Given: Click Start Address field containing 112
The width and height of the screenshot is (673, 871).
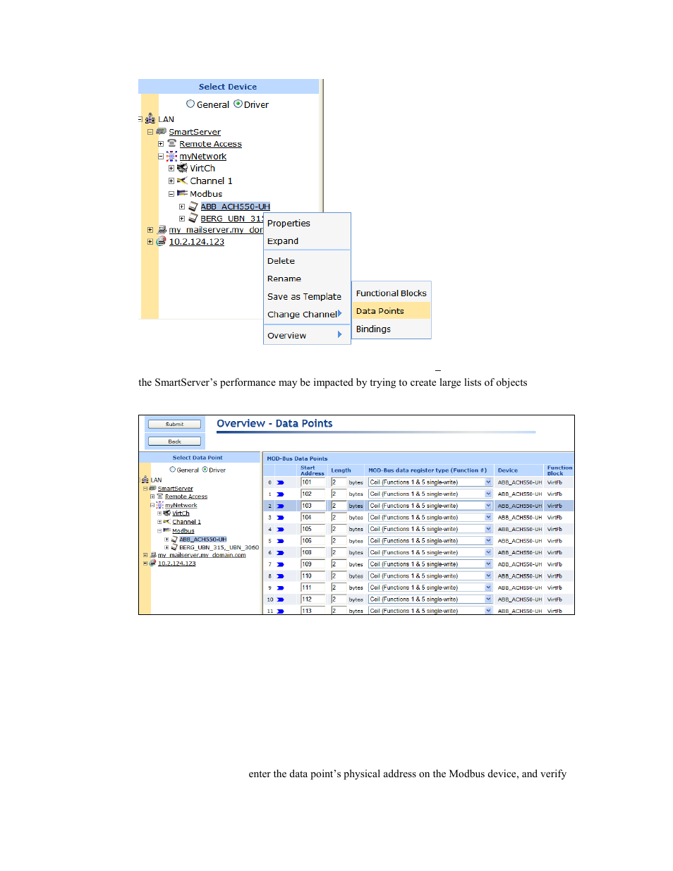Looking at the screenshot, I should (x=313, y=599).
